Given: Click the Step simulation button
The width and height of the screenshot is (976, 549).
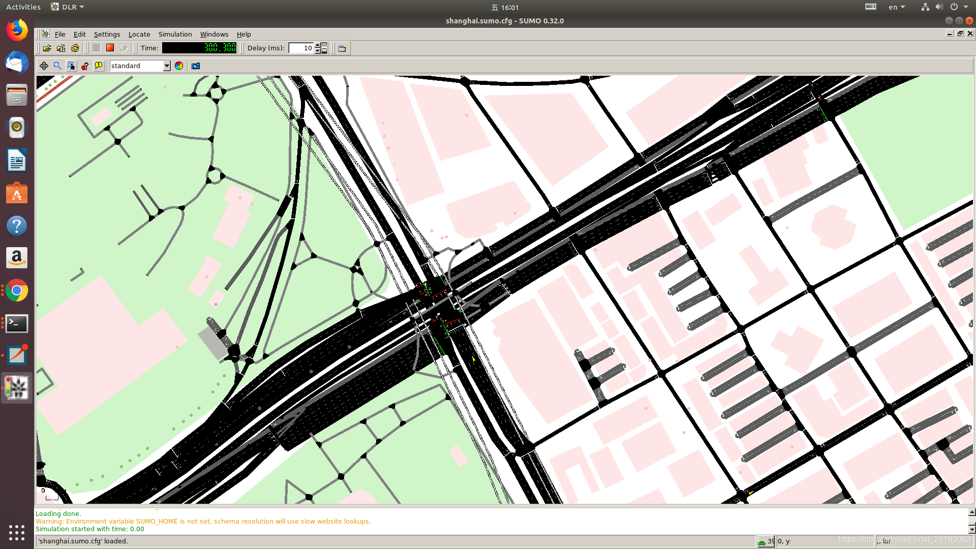Looking at the screenshot, I should tap(124, 48).
